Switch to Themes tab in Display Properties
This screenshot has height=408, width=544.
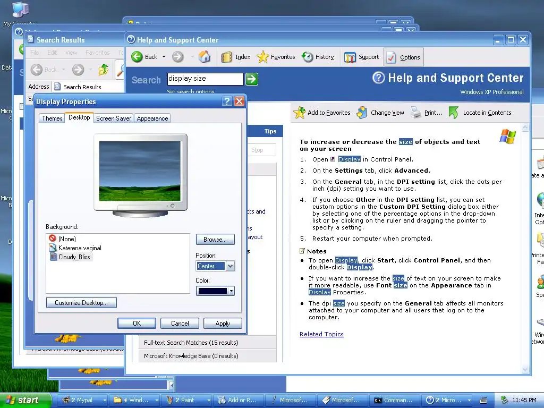[52, 118]
